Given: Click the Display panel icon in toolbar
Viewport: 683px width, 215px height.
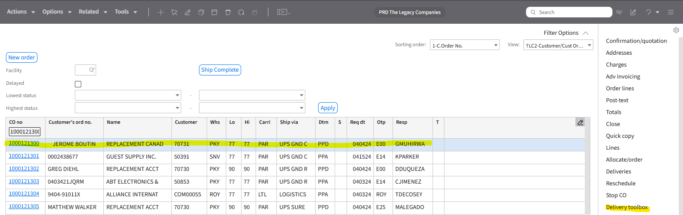Looking at the screenshot, I should [x=214, y=12].
